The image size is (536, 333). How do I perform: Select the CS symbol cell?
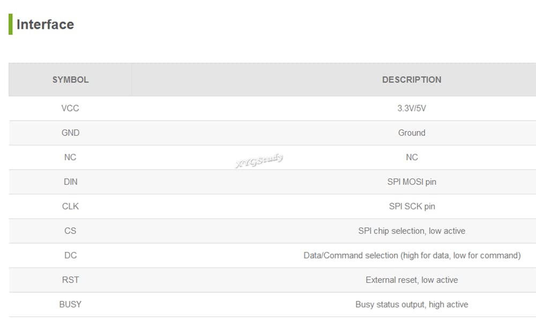(70, 231)
